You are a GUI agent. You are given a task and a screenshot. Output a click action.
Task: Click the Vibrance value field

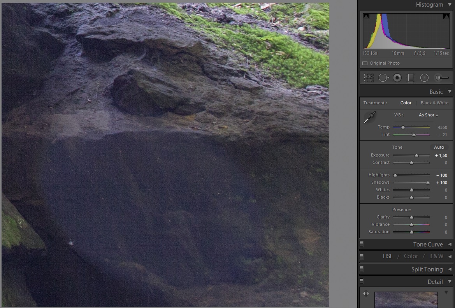pos(446,225)
